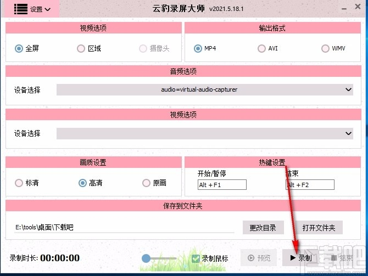Stop recording with the 结束 button
The image size is (368, 276).
342,258
